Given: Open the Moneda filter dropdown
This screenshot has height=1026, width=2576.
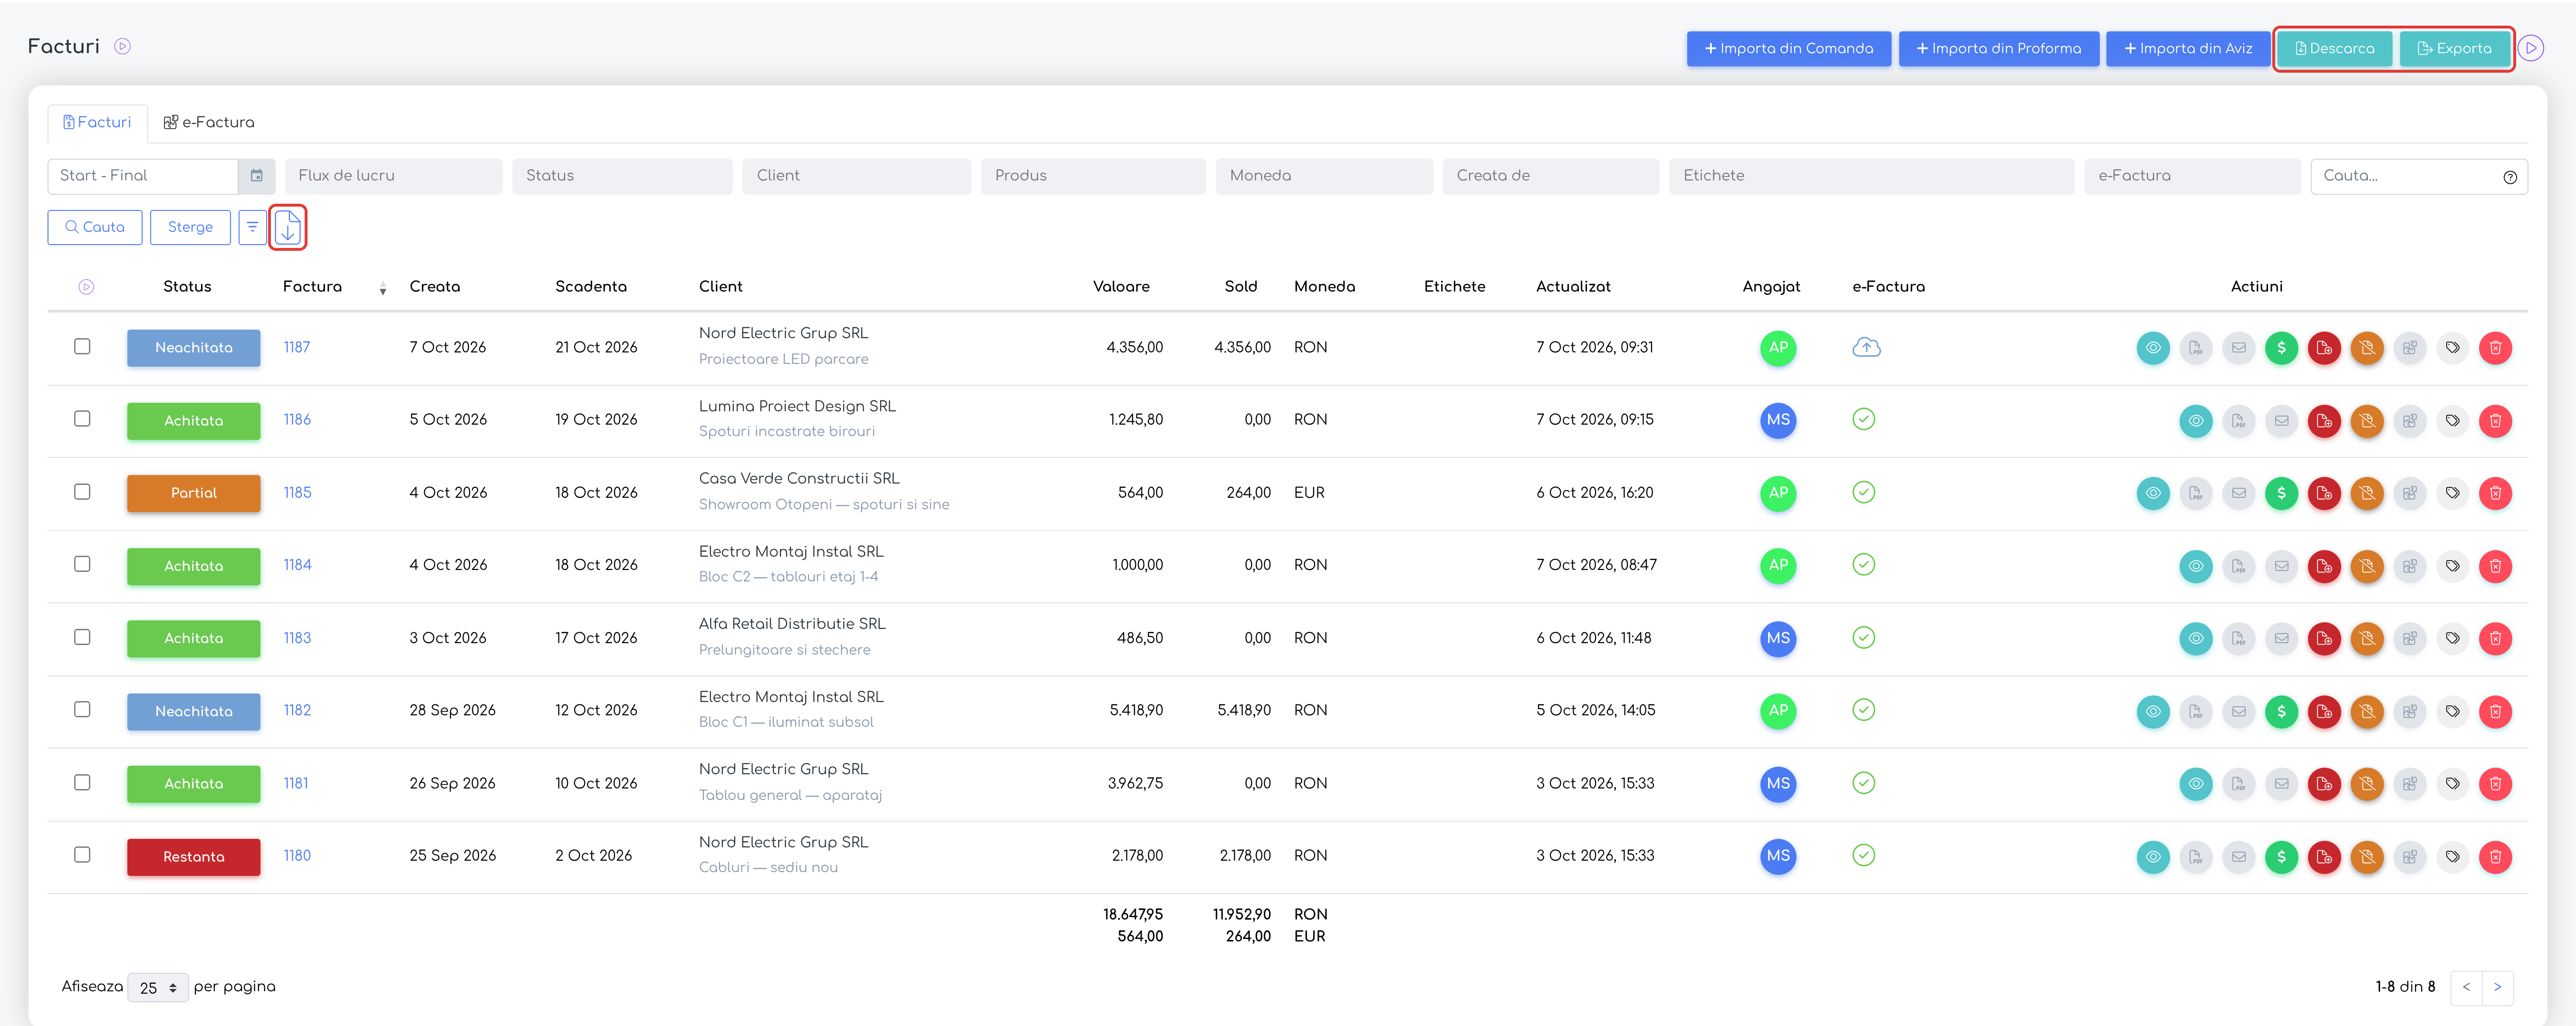Looking at the screenshot, I should (1324, 176).
